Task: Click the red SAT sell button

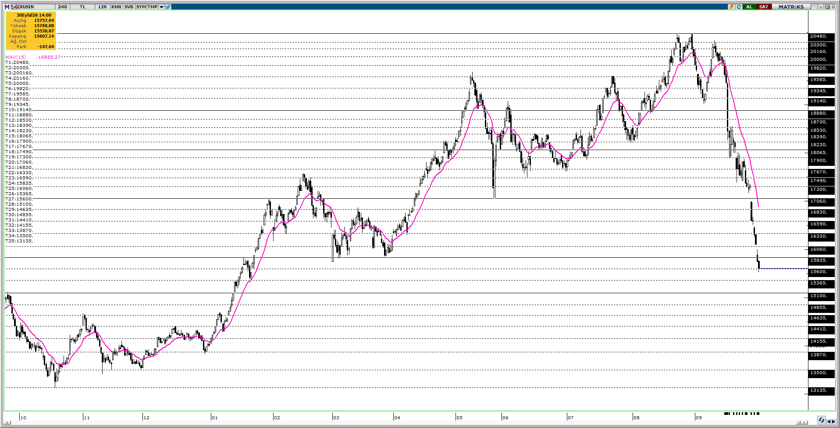Action: 764,7
